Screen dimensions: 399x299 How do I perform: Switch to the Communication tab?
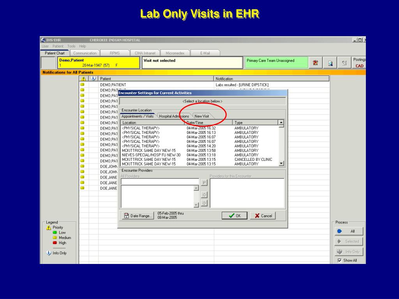[x=85, y=53]
